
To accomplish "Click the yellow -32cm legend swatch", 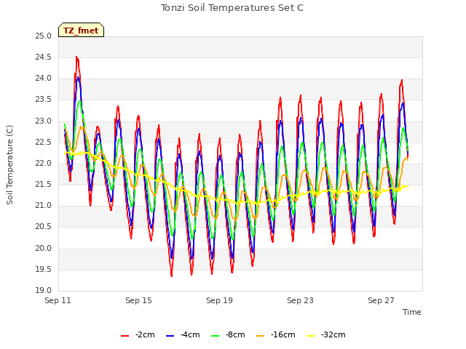I will tap(311, 336).
